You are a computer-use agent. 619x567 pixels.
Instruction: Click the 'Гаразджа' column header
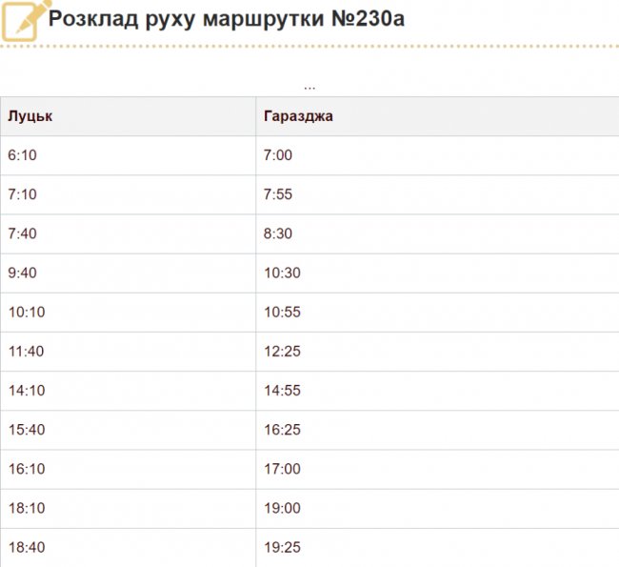click(x=298, y=116)
